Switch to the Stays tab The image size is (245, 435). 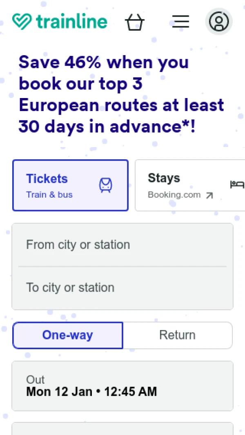189,185
